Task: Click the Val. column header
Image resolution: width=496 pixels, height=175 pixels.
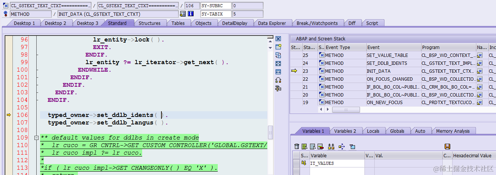Action: click(408, 155)
